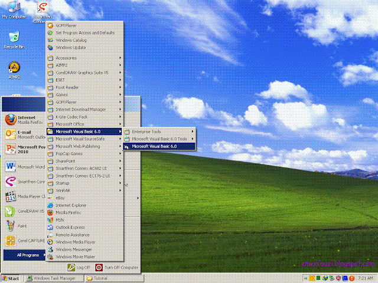This screenshot has height=283, width=378.
Task: Open the Startup folder
Action: tap(85, 183)
